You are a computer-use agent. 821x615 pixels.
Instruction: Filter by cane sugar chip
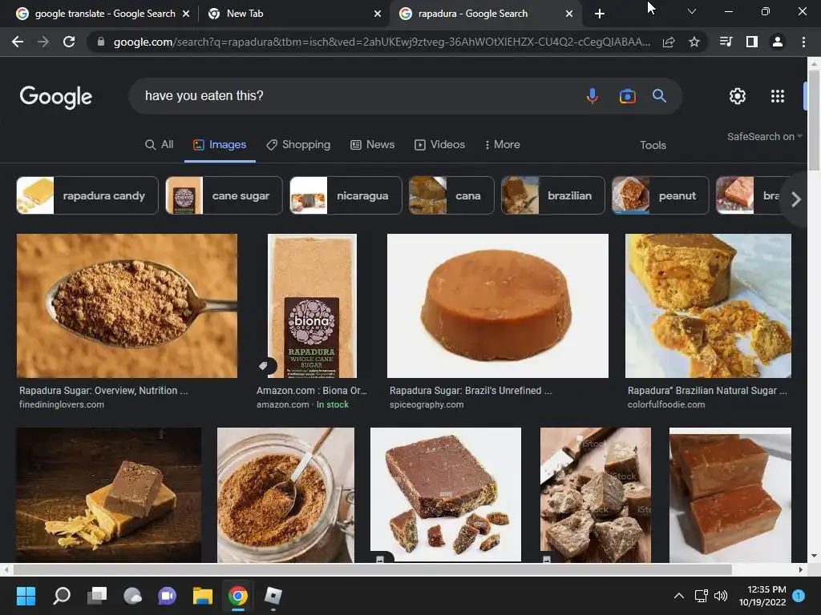pos(224,195)
